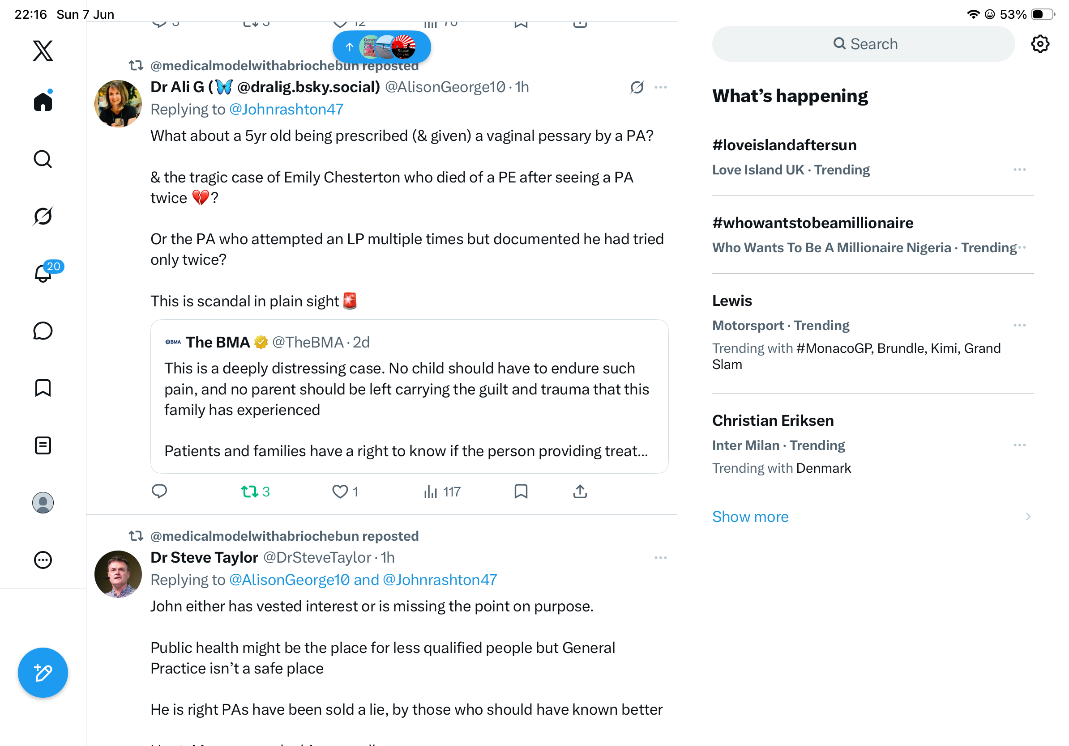The width and height of the screenshot is (1069, 746).
Task: Open the @Johnrashton47 reply link
Action: 286,109
